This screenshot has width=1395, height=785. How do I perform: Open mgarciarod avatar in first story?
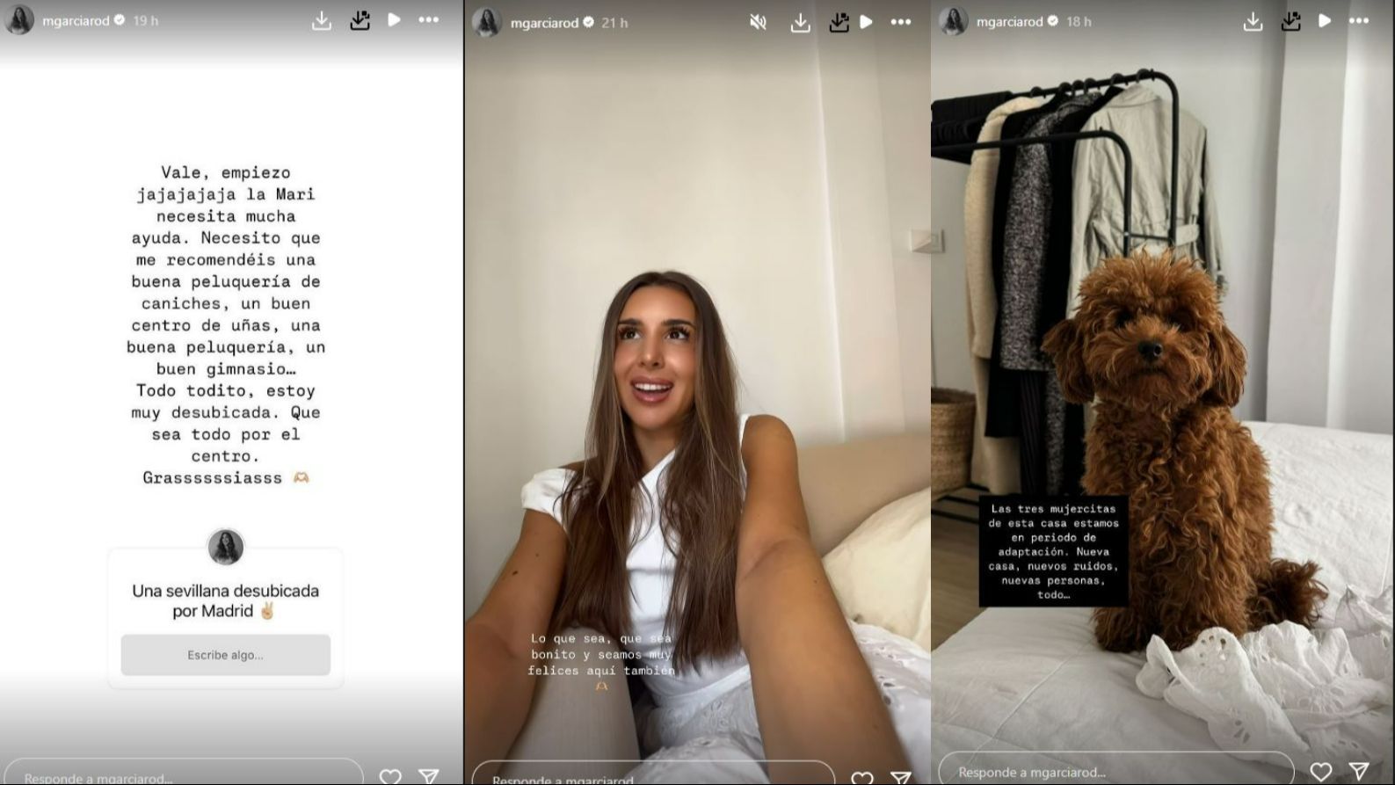pos(19,20)
